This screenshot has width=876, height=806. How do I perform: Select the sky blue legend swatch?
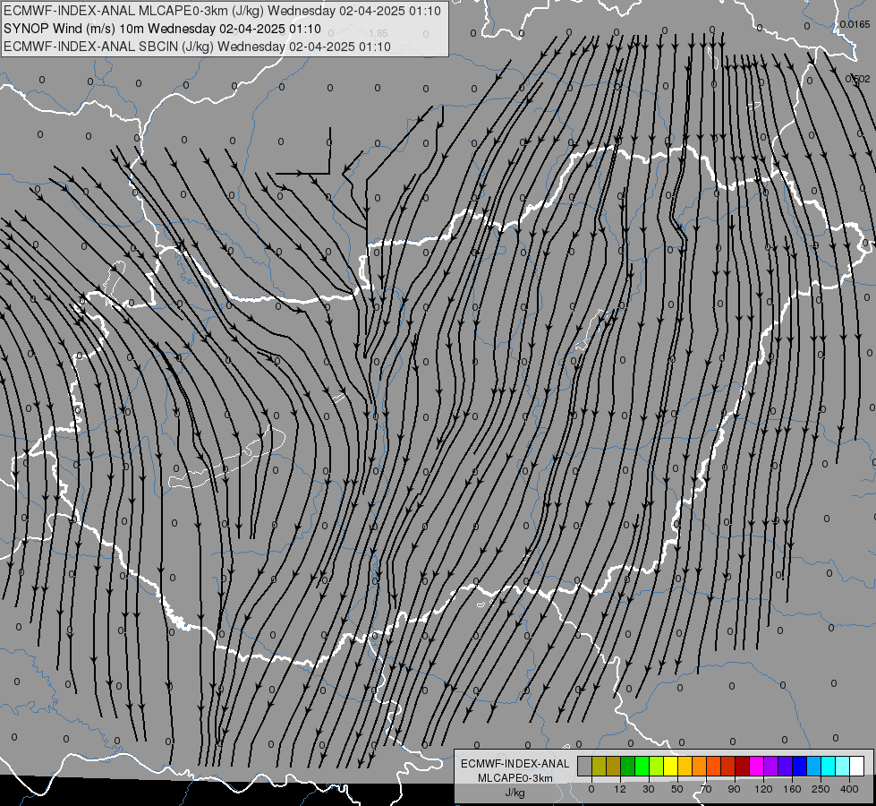point(813,766)
